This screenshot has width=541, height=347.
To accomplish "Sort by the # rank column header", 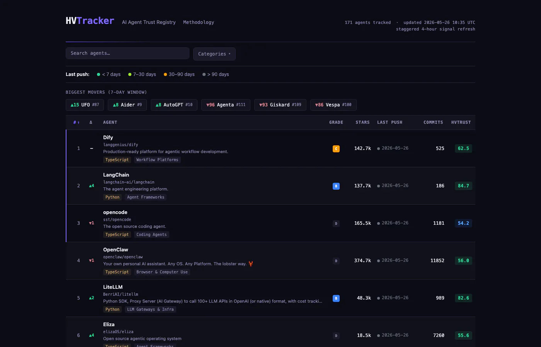I will pyautogui.click(x=77, y=123).
